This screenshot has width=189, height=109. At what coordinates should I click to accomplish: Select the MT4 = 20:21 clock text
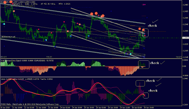[64, 4]
